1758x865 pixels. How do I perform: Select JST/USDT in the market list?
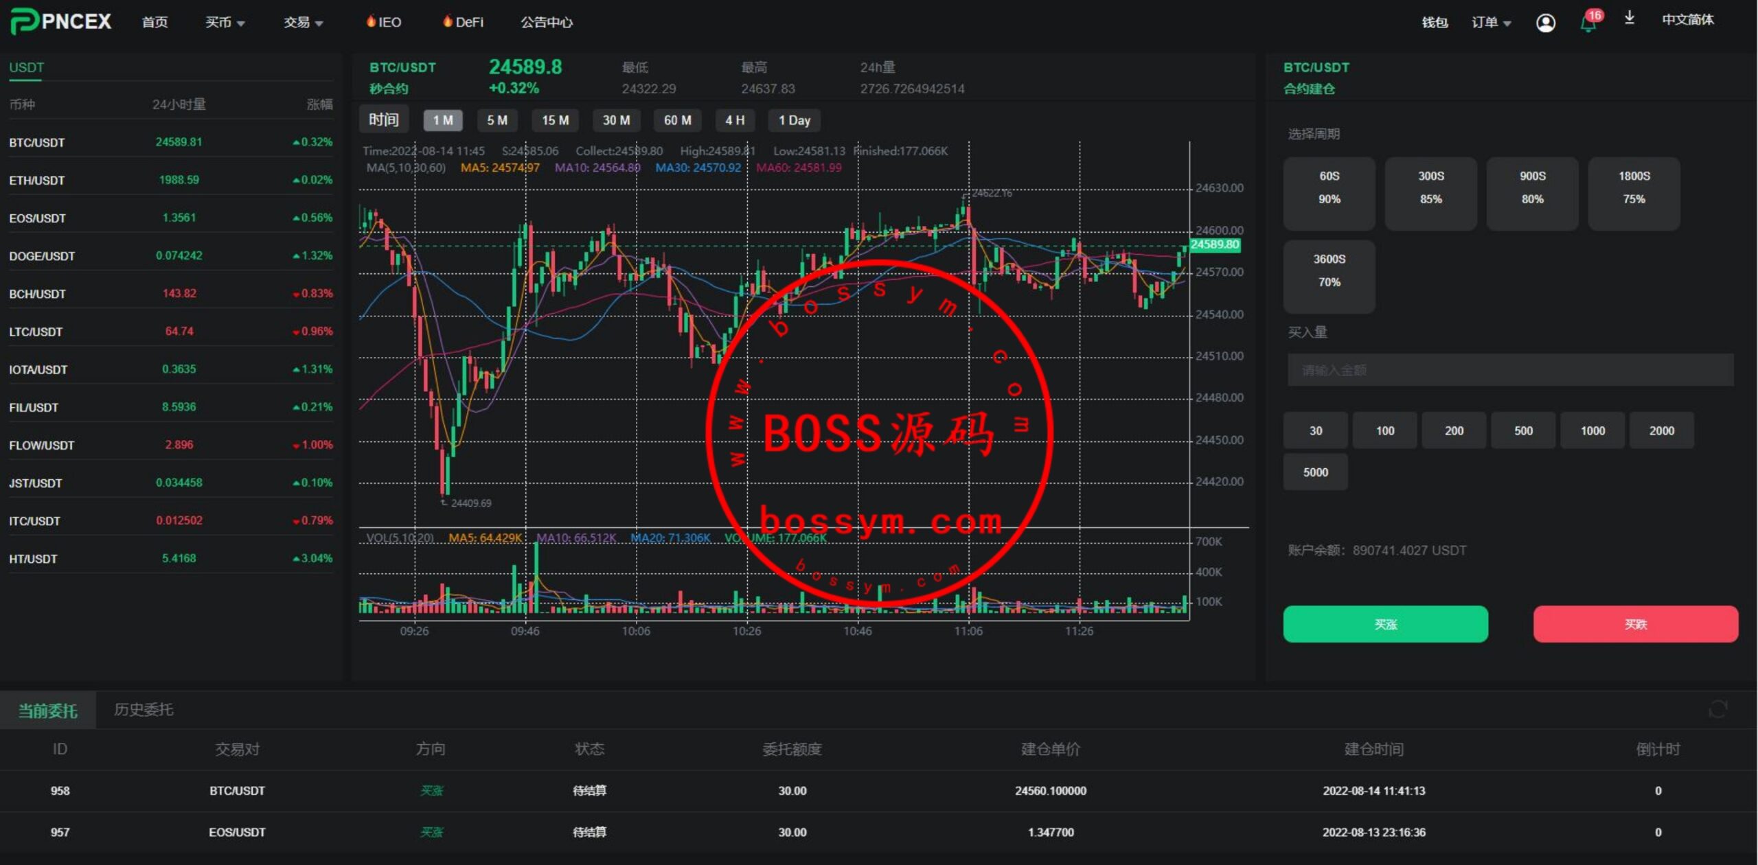tap(170, 483)
